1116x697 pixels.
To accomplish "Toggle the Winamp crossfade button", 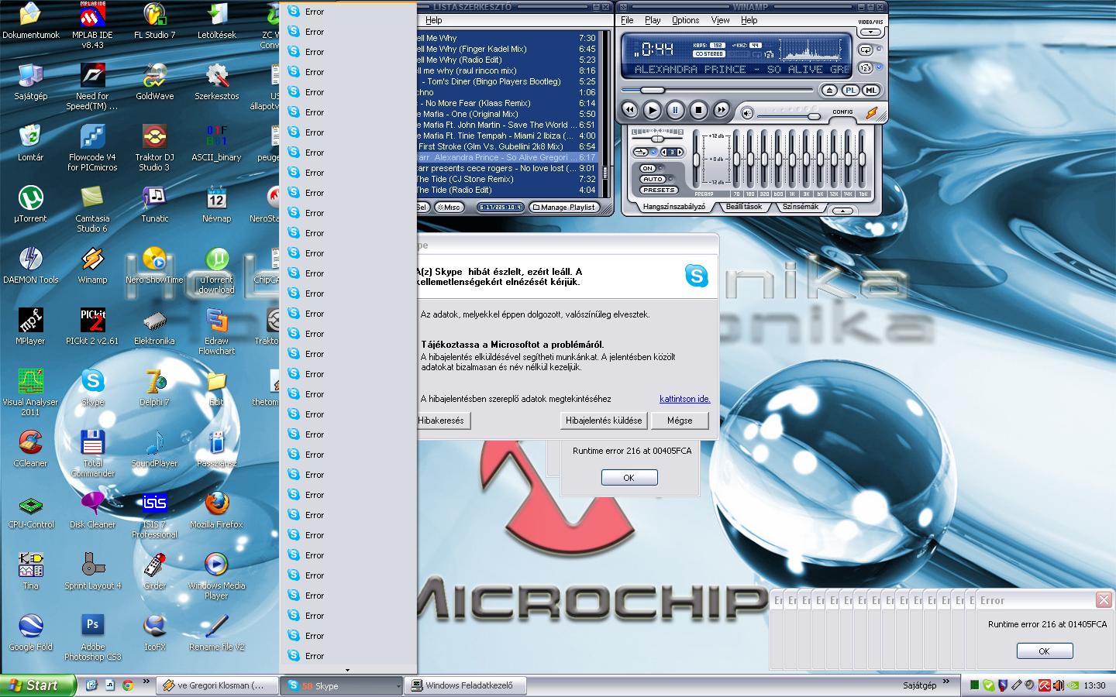I will coord(641,152).
